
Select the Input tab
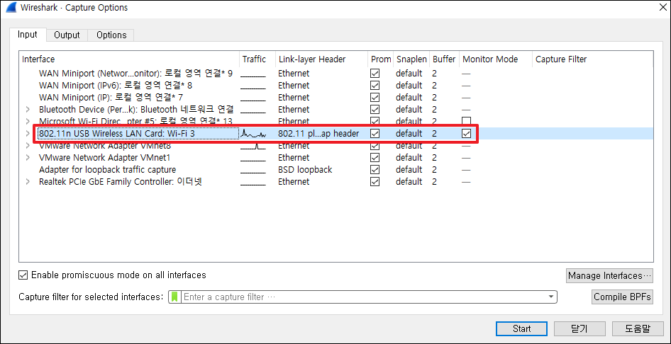28,35
